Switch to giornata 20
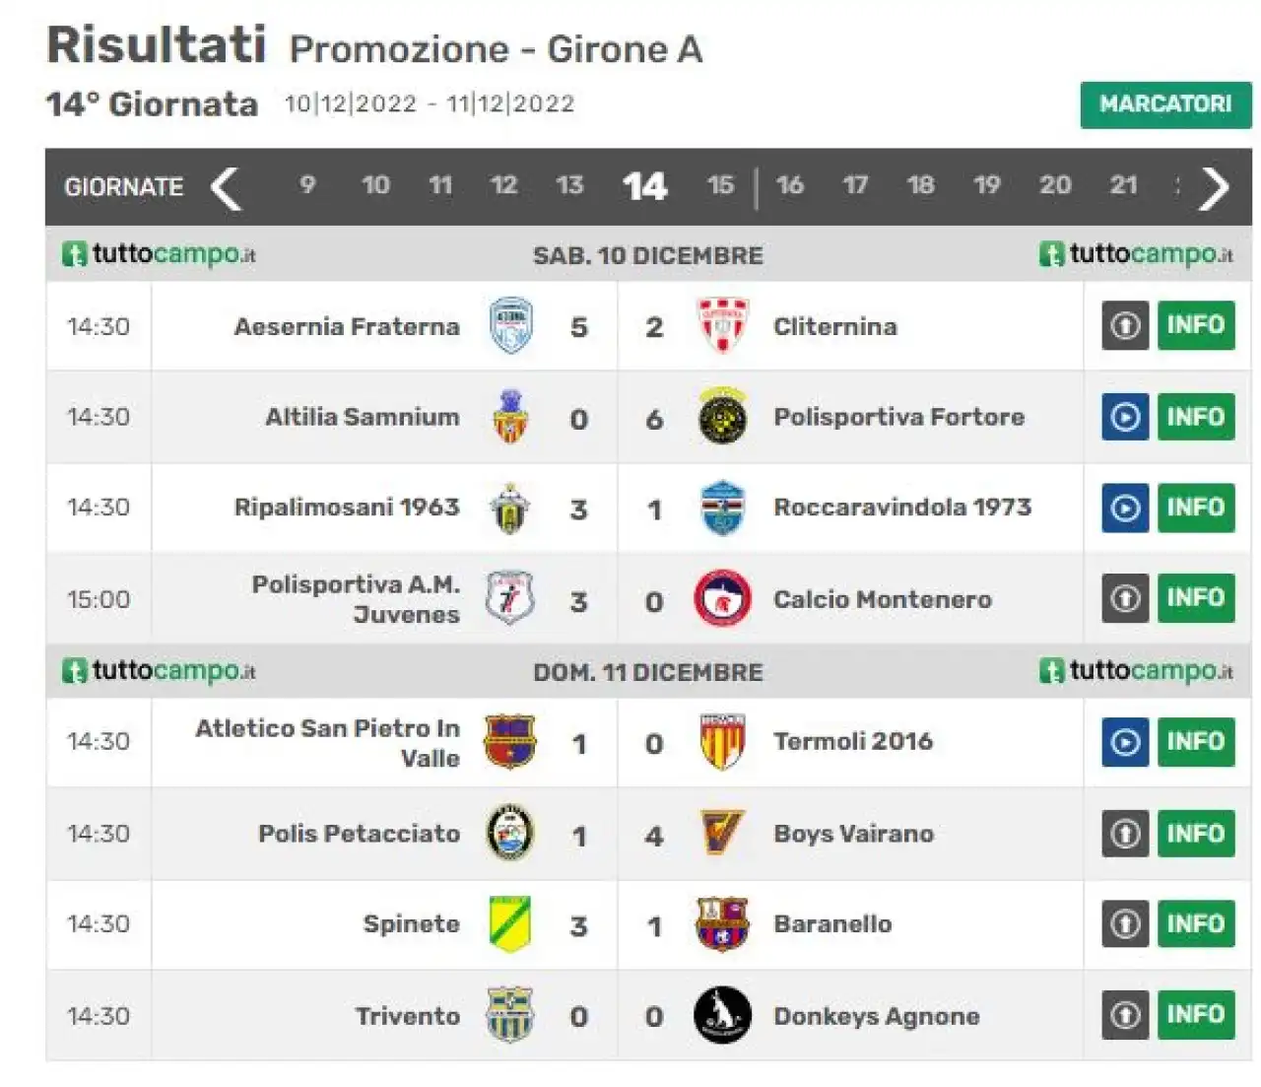 [1055, 185]
